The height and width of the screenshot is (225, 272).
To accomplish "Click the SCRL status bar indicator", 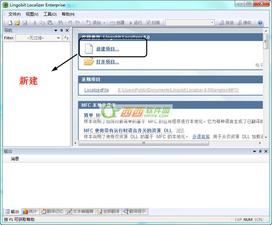I will (258, 220).
